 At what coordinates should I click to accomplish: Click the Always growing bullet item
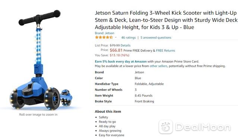tap(110, 131)
